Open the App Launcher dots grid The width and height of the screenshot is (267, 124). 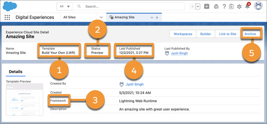(7, 17)
